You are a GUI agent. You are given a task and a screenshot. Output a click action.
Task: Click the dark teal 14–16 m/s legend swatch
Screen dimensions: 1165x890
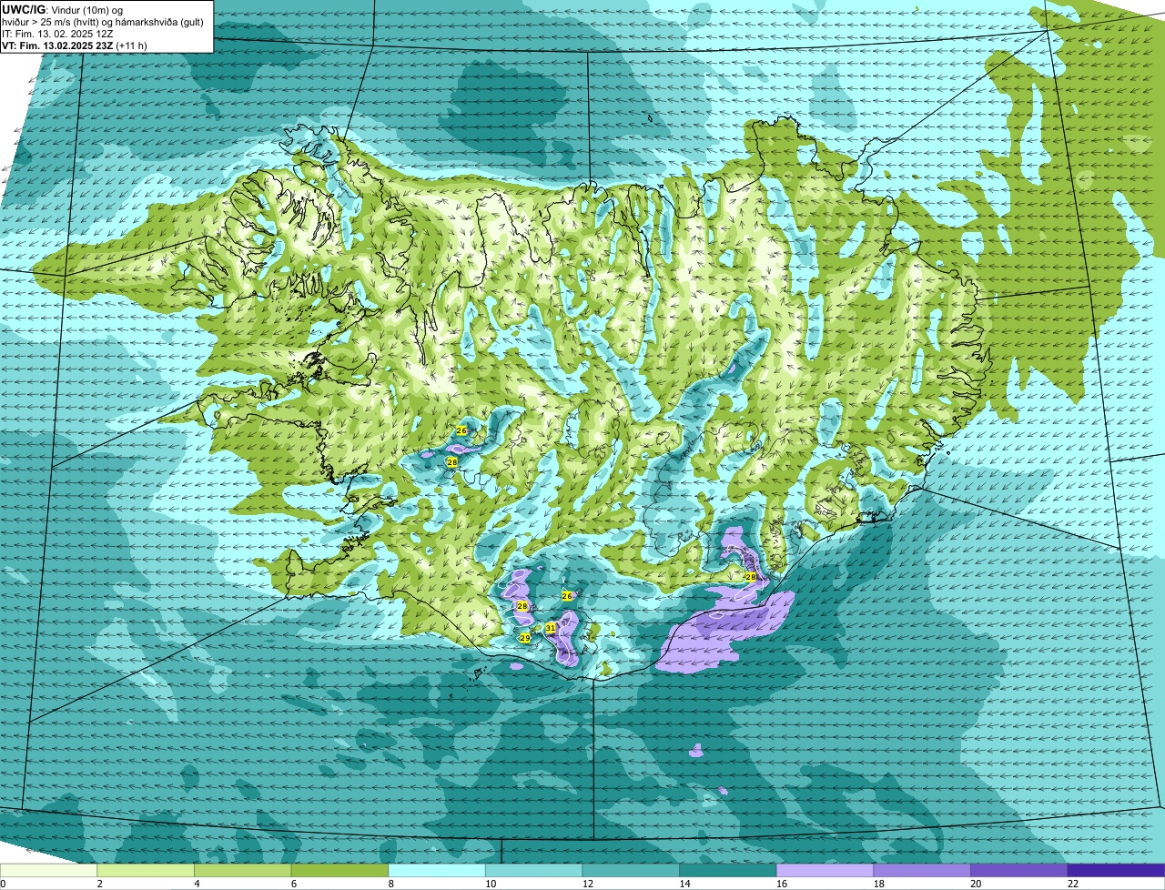point(728,870)
